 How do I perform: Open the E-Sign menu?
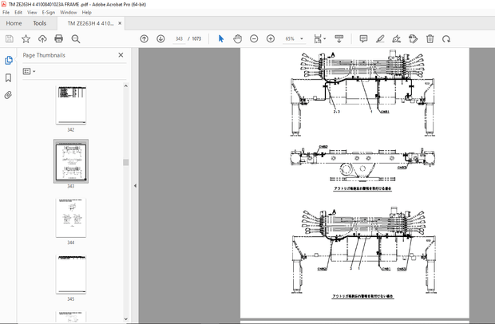point(48,12)
